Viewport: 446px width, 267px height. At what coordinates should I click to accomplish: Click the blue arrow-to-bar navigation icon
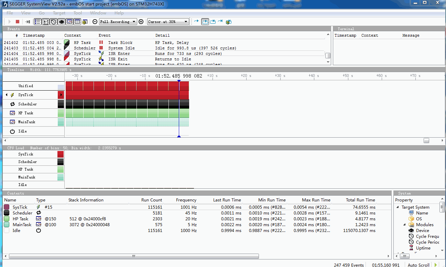pos(220,21)
